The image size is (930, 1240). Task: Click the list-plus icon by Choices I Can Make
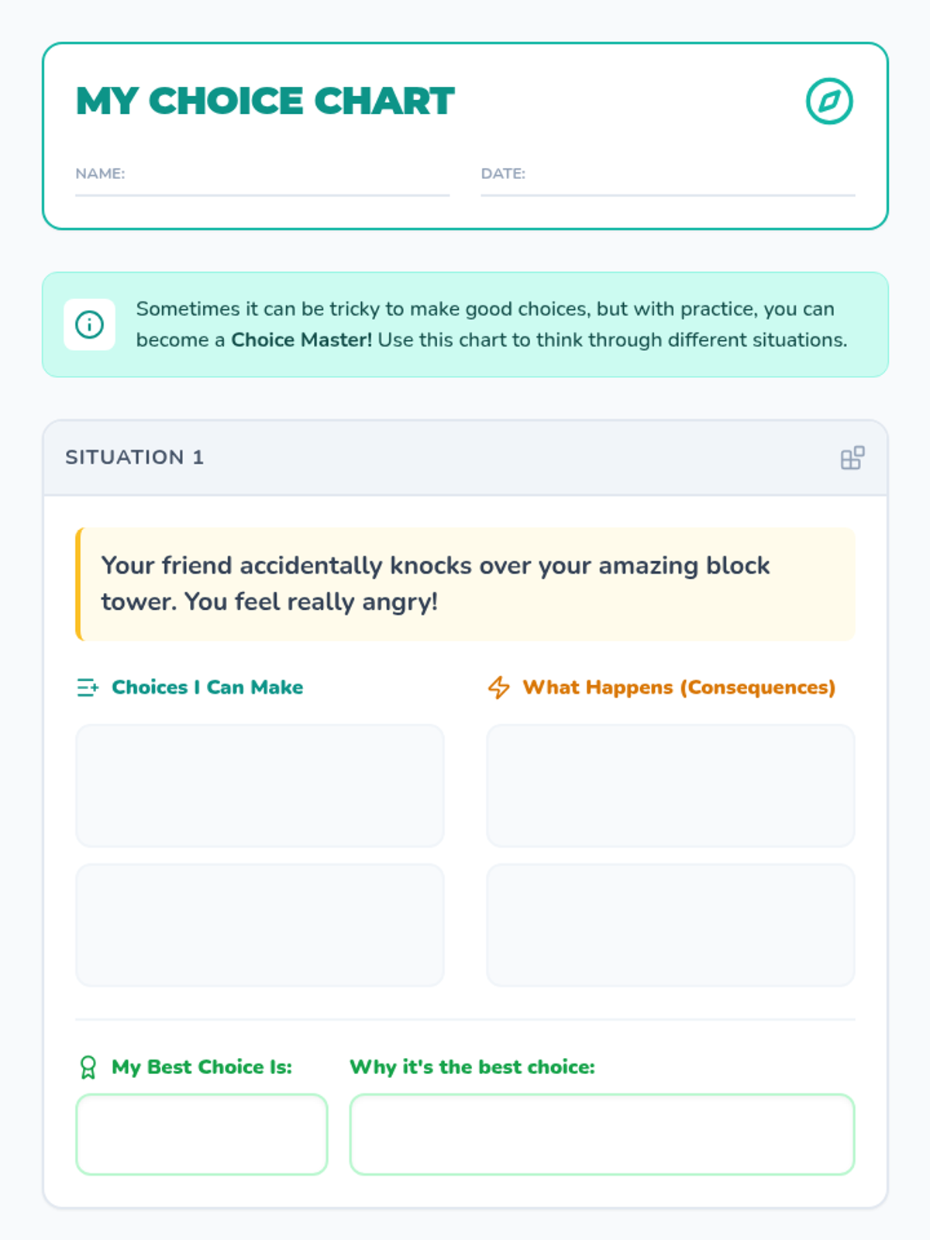coord(88,687)
